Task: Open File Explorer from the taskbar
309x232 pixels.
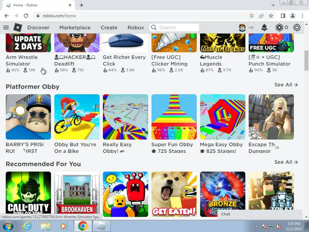Action: coord(46,226)
